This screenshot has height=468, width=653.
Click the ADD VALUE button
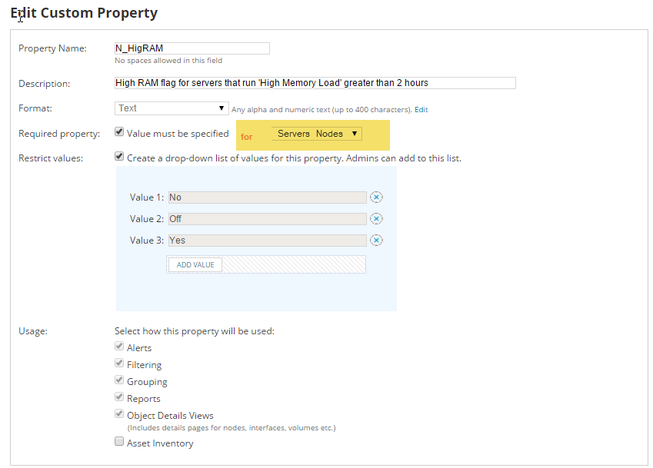point(195,265)
